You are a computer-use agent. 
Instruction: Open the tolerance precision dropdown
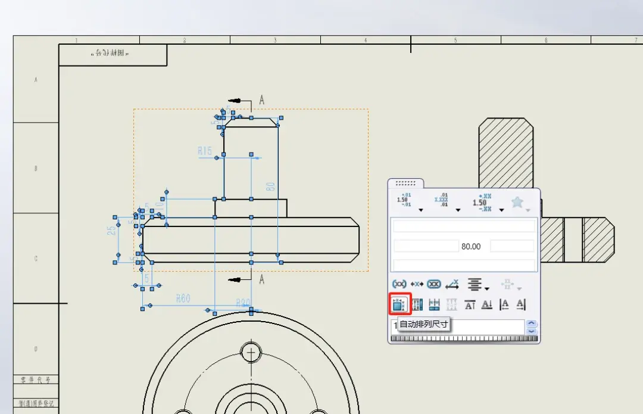501,210
